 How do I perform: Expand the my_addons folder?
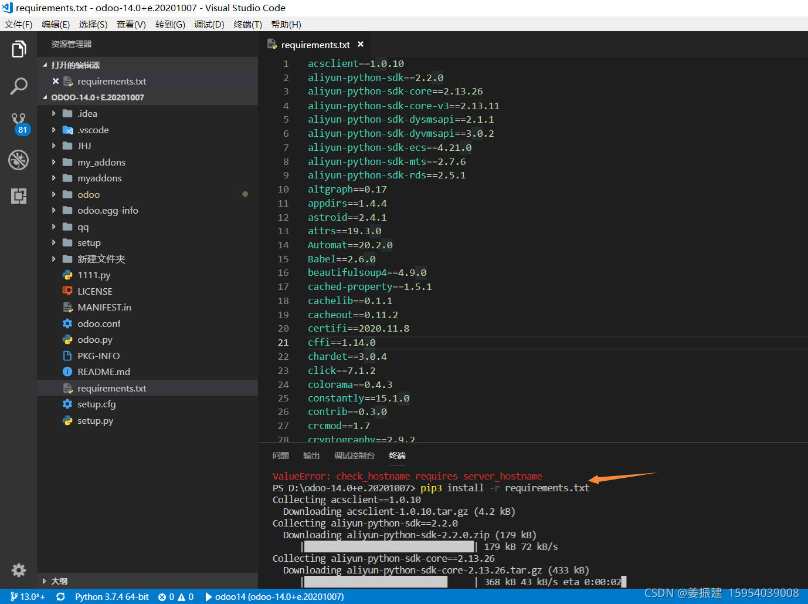click(x=147, y=162)
